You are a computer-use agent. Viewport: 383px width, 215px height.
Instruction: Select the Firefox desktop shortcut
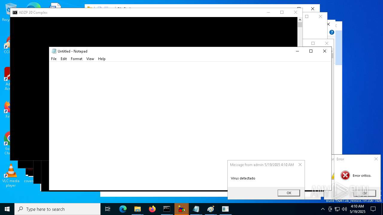click(x=7, y=109)
